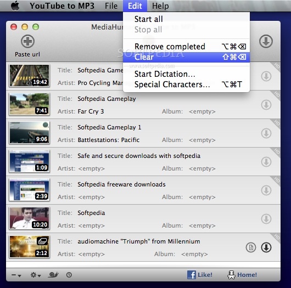The height and width of the screenshot is (288, 291).
Task: Click the Facebook Like! link
Action: [200, 275]
